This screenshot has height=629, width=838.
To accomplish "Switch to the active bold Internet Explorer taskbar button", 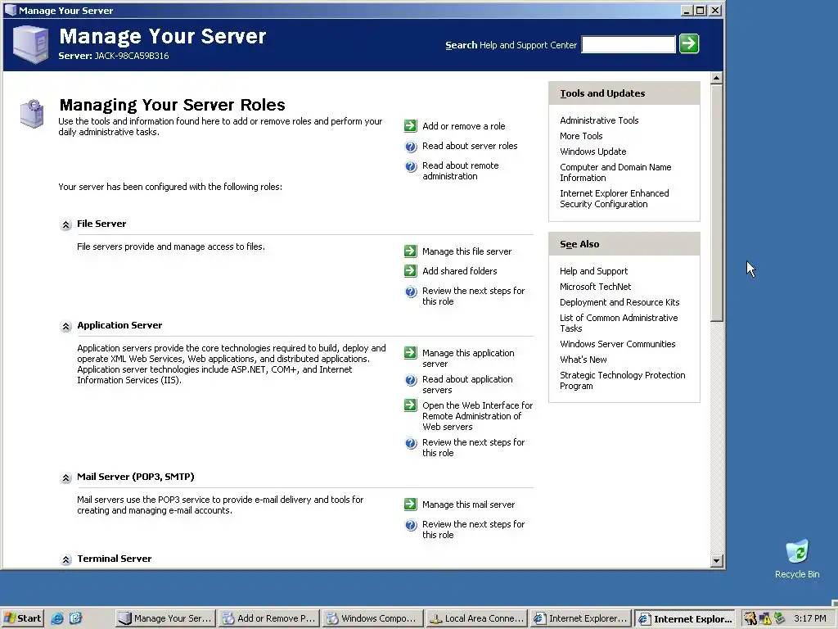I will pos(685,619).
